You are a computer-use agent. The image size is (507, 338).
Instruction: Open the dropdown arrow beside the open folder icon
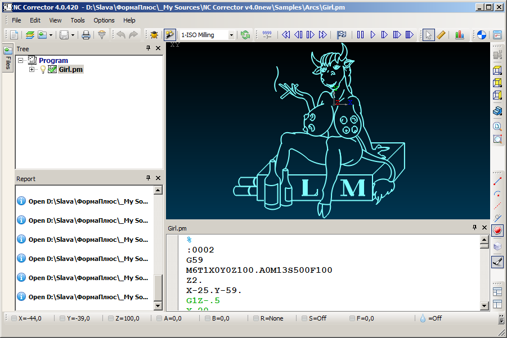pyautogui.click(x=51, y=35)
